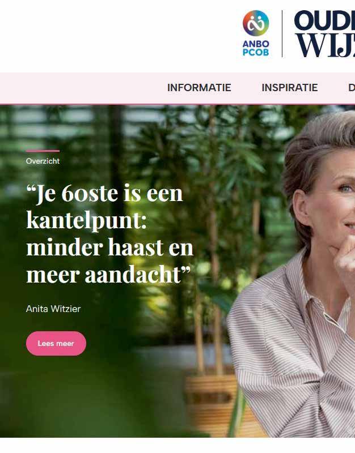
Task: Click the pink Lees meer button
Action: (56, 344)
